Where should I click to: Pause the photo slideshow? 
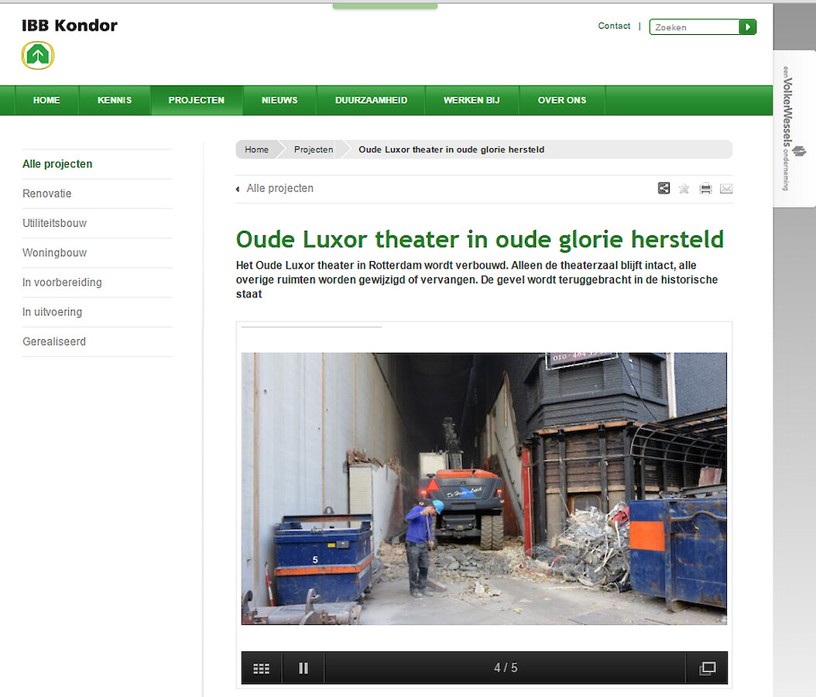(x=303, y=668)
